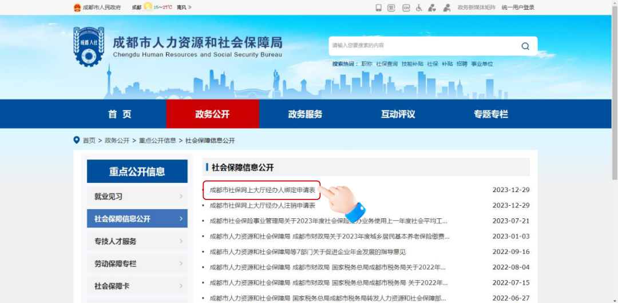618x303 pixels.
Task: Switch to Traditional Chinese (繁) icon
Action: click(391, 7)
